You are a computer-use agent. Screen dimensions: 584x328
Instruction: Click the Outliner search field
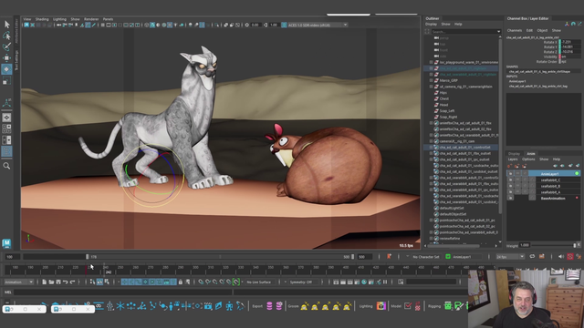tap(464, 32)
